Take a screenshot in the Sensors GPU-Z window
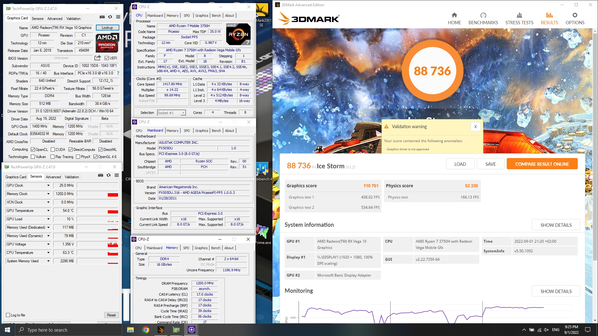Screen dimensions: 598x336 [x=100, y=175]
